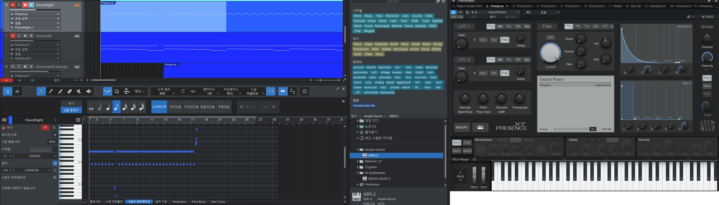Select the Jazz style tag
The height and width of the screenshot is (205, 719).
[405, 16]
